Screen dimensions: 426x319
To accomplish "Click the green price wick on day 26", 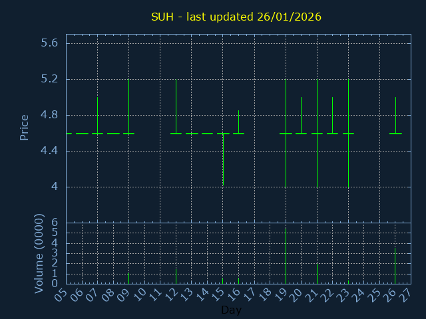I will point(395,114).
